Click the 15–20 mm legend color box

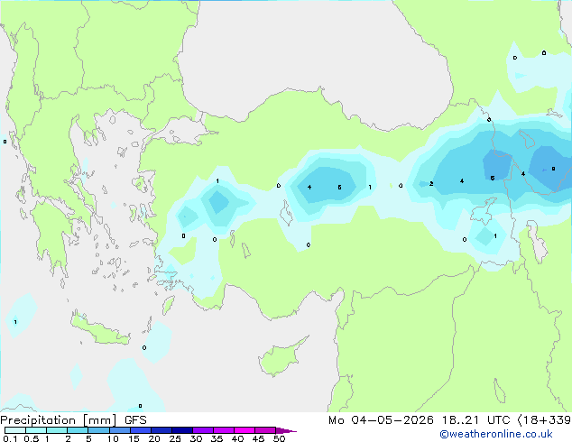click(x=140, y=430)
